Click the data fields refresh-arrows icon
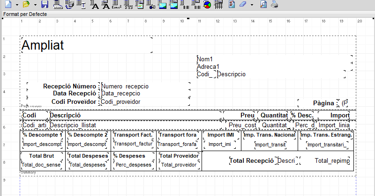Viewport: 375px width, 196px height. (69, 4)
